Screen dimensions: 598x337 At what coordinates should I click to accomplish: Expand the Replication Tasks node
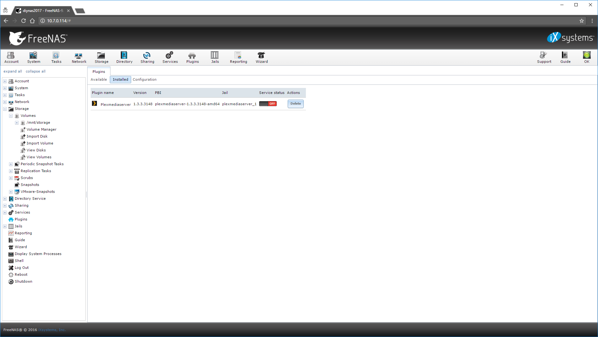click(x=11, y=171)
